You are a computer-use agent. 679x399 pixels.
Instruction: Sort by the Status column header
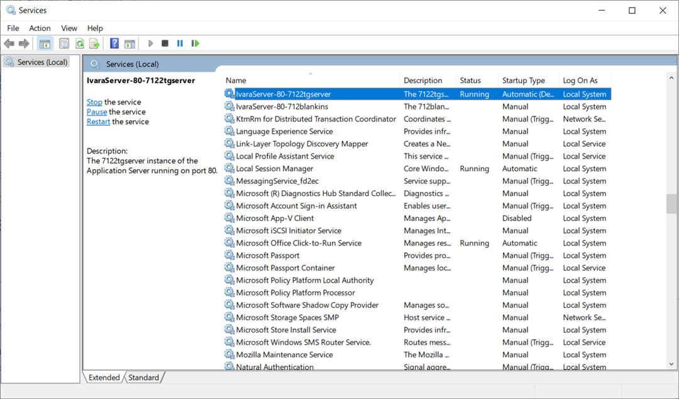point(470,81)
